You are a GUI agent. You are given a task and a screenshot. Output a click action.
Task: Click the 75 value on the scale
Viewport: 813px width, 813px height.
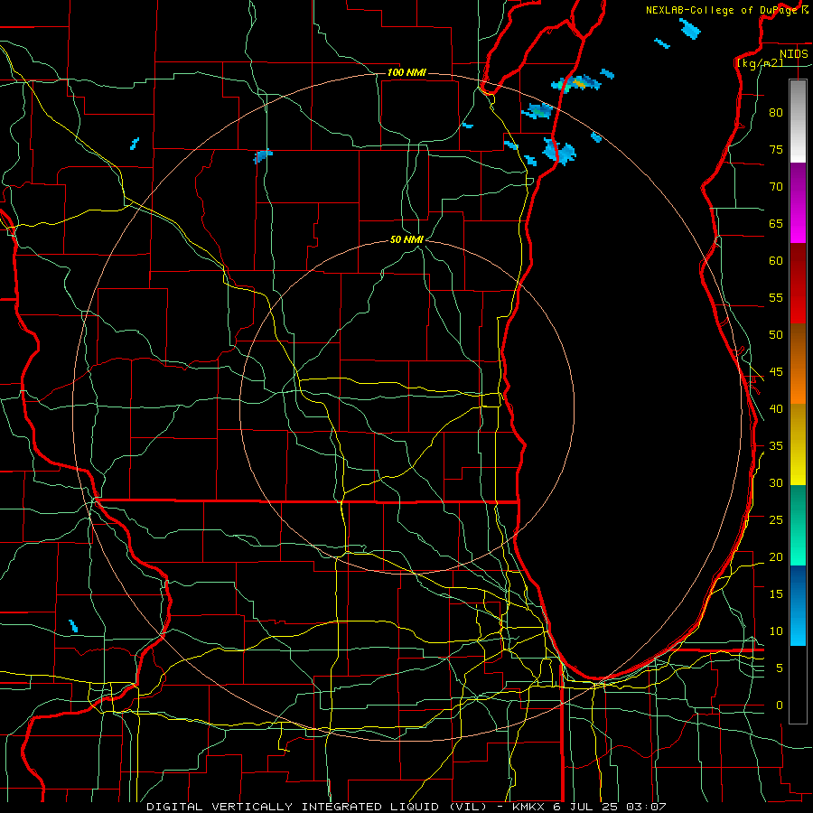pyautogui.click(x=776, y=149)
